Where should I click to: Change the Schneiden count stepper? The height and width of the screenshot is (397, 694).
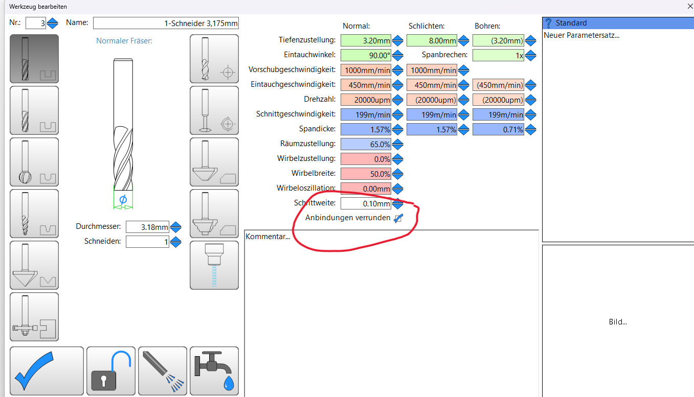176,242
